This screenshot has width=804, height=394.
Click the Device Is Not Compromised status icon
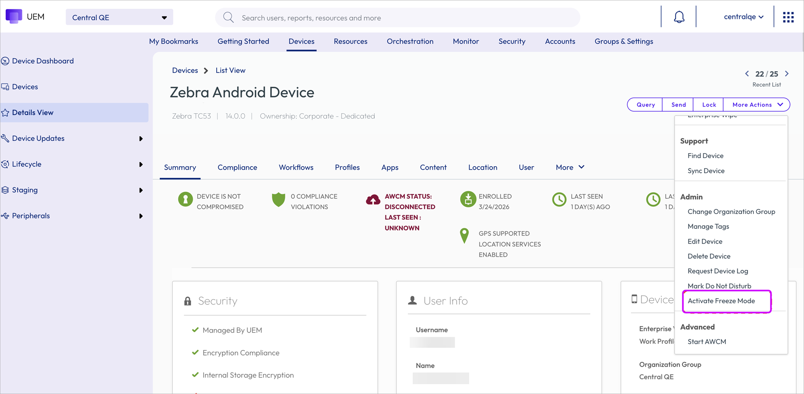pos(185,199)
